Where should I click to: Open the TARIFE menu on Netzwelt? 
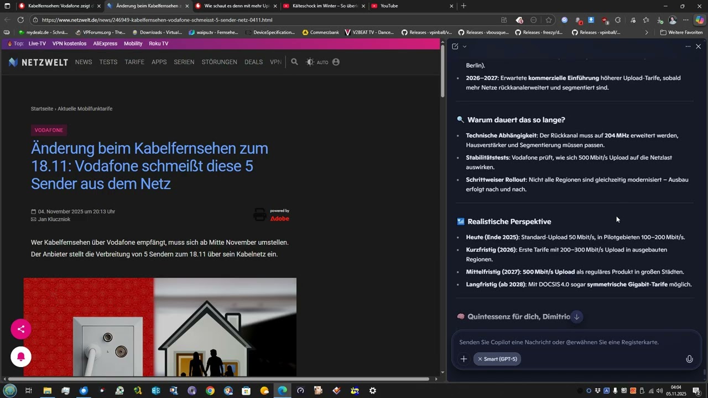(134, 62)
